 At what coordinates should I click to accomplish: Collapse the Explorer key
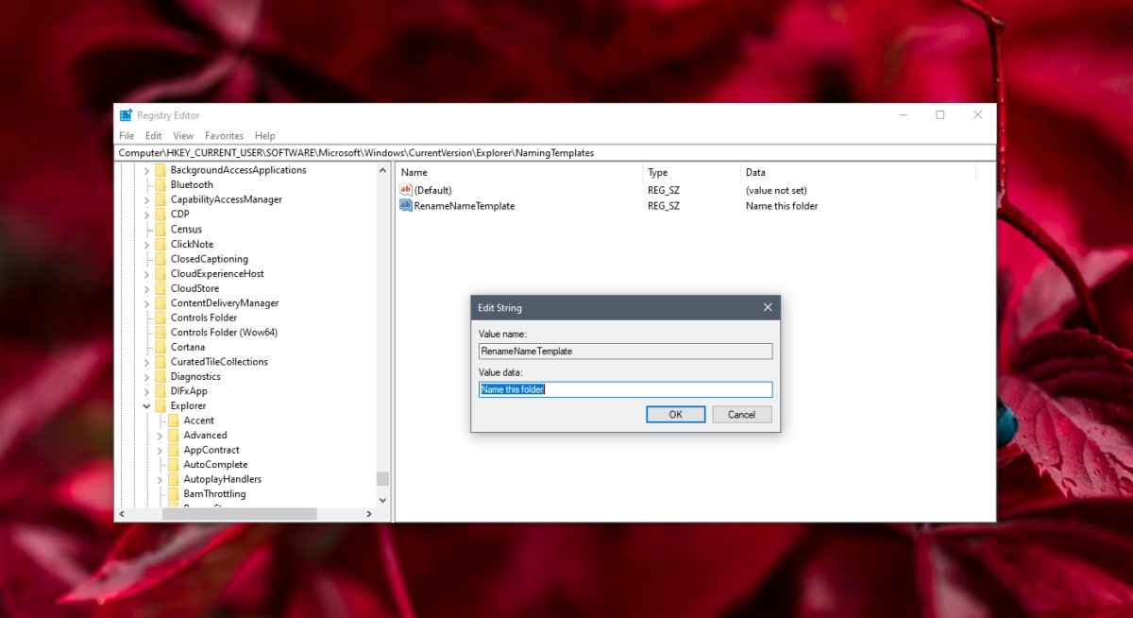click(x=146, y=405)
